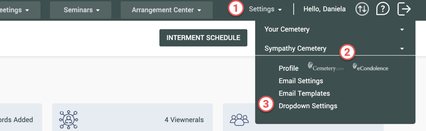Click the people group icon on card
This screenshot has width=426, height=131.
(x=239, y=120)
